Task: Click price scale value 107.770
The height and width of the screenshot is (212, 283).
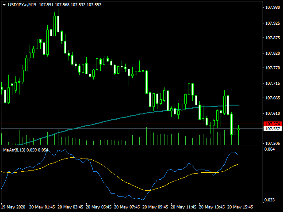Action: (x=272, y=68)
